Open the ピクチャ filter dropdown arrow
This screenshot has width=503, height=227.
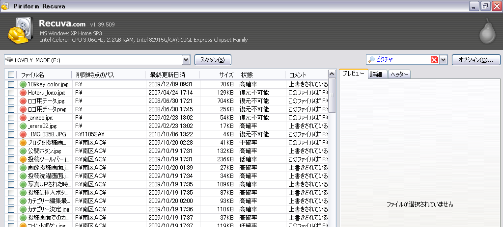click(444, 59)
